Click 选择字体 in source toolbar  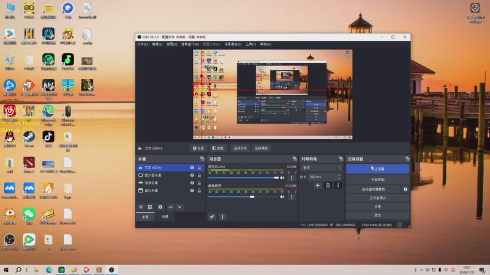[x=240, y=148]
